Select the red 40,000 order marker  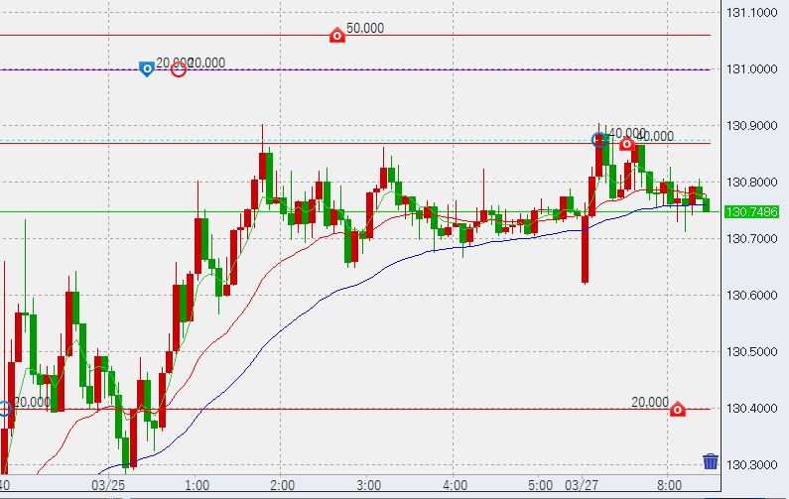627,144
